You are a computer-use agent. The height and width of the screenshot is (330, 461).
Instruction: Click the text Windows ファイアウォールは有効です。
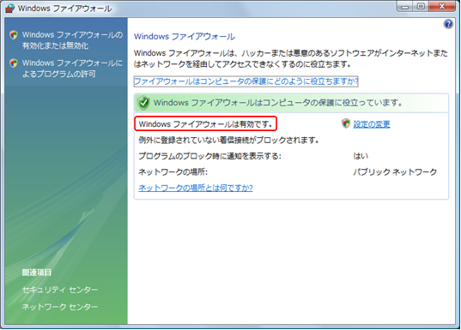(x=205, y=124)
